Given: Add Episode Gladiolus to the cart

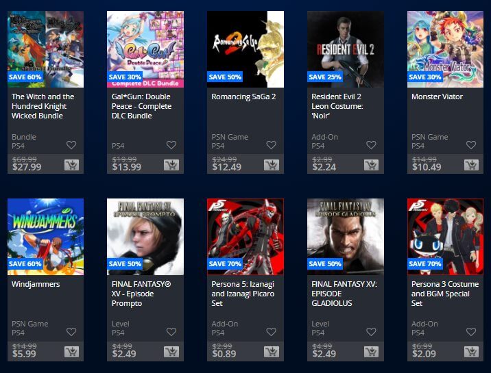Looking at the screenshot, I should tap(371, 352).
